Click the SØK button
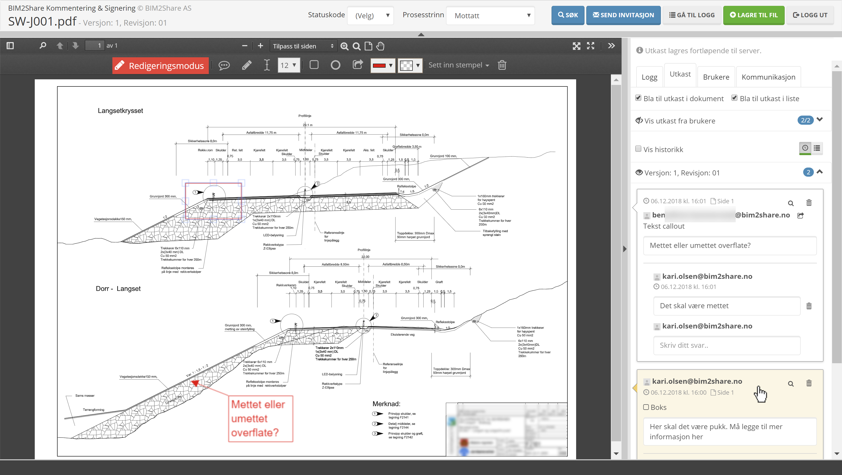 pos(568,15)
